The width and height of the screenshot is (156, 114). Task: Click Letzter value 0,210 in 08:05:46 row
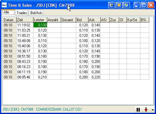[x=40, y=77]
